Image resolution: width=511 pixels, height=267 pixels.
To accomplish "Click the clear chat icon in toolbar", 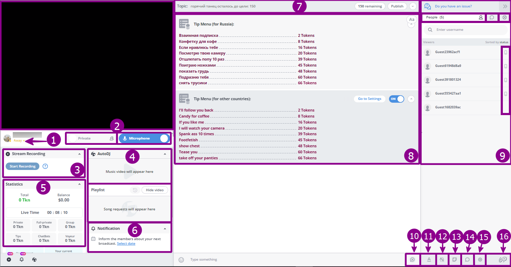I will click(x=412, y=260).
